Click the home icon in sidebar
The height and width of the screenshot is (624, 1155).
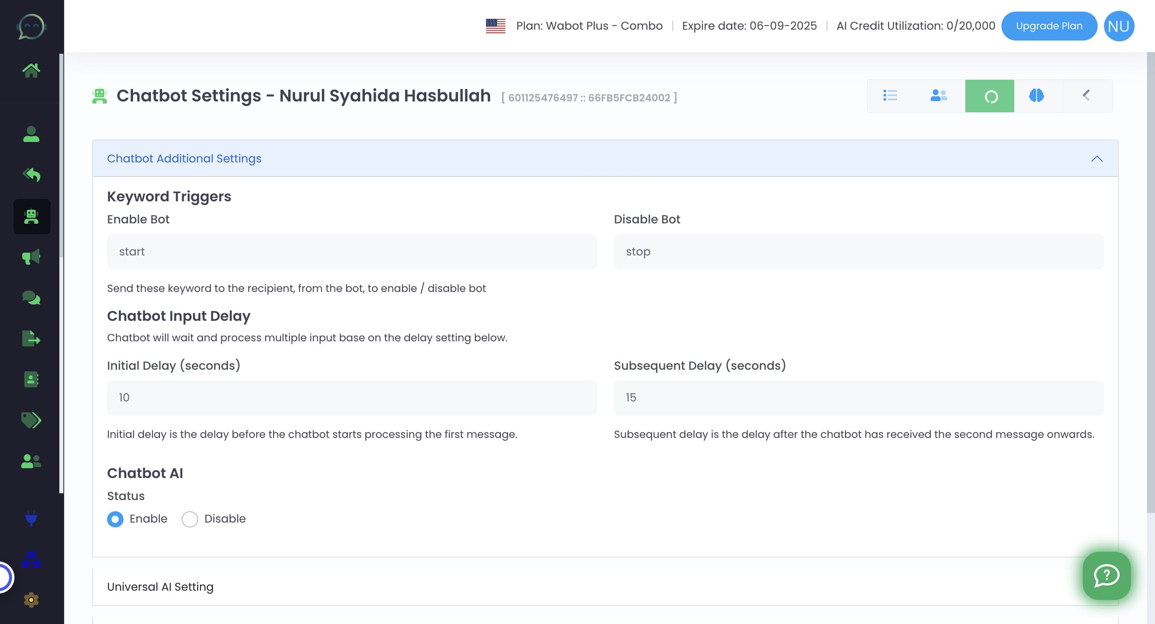coord(31,70)
